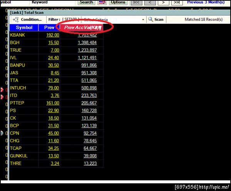Screen dimensions: 231x191
Task: Select the TRUE symbol
Action: (16, 50)
